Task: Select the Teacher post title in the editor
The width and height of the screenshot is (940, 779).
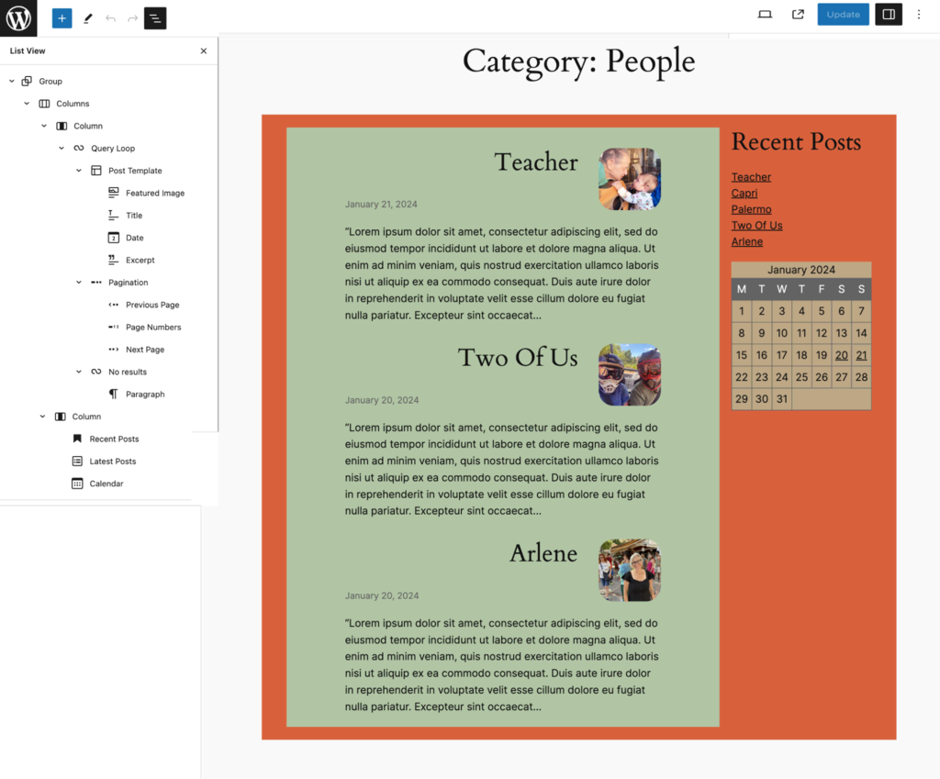Action: click(536, 161)
